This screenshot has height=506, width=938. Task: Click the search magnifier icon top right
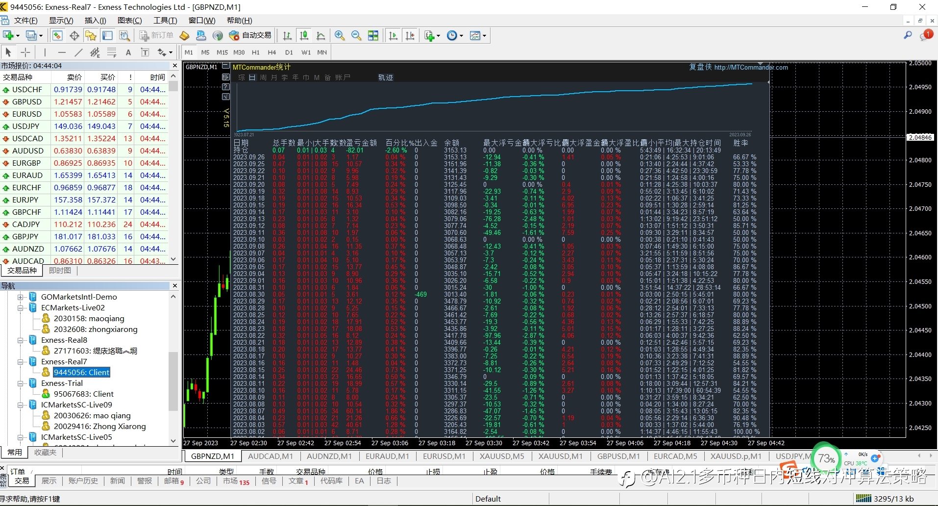click(x=908, y=35)
